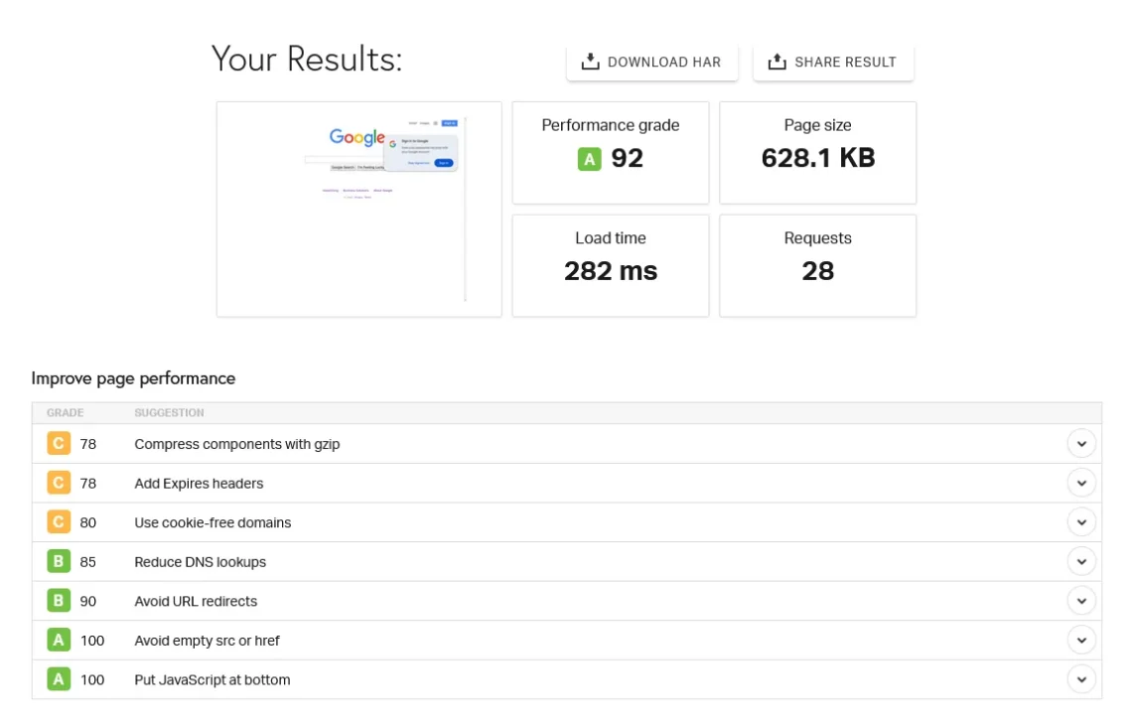Click the SHARE RESULT button
This screenshot has height=726, width=1132.
pos(833,61)
